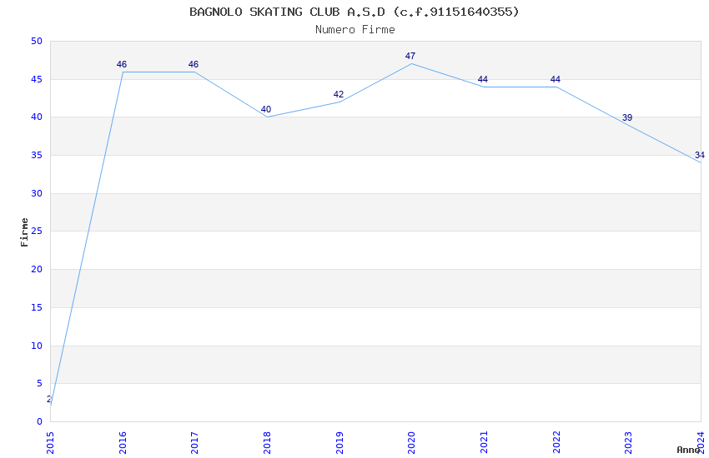Image resolution: width=709 pixels, height=458 pixels.
Task: Click the data label 46 above 2017
Action: (194, 64)
